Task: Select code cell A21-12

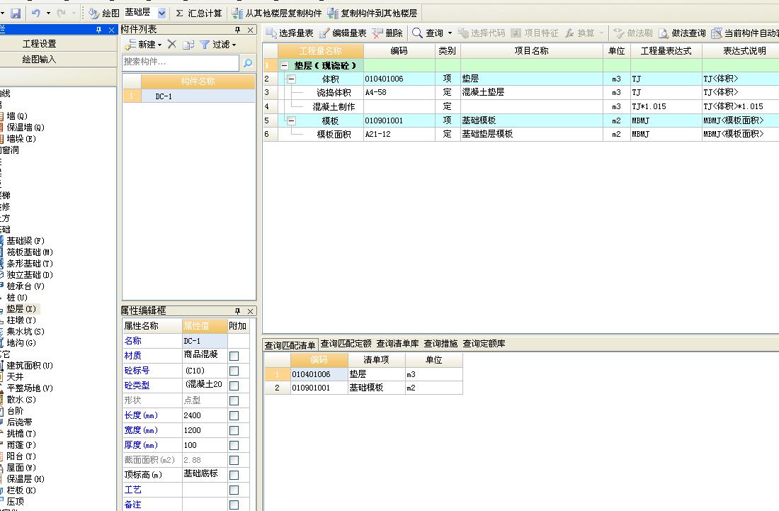Action: tap(399, 134)
